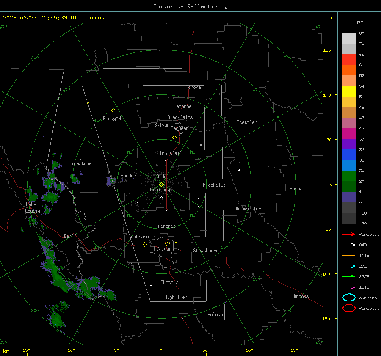Click the Airdrie label
This screenshot has width=381, height=356.
point(167,226)
